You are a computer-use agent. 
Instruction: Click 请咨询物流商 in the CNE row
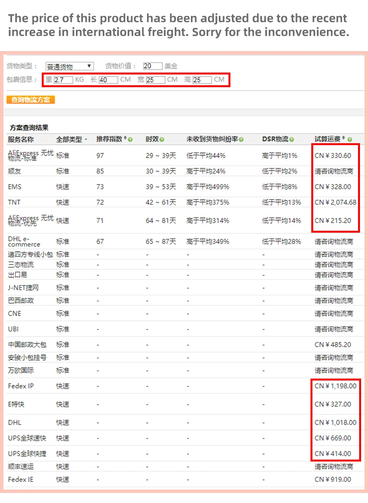coord(334,314)
